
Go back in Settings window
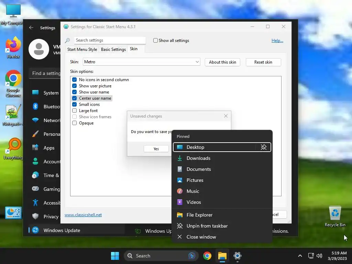[31, 27]
